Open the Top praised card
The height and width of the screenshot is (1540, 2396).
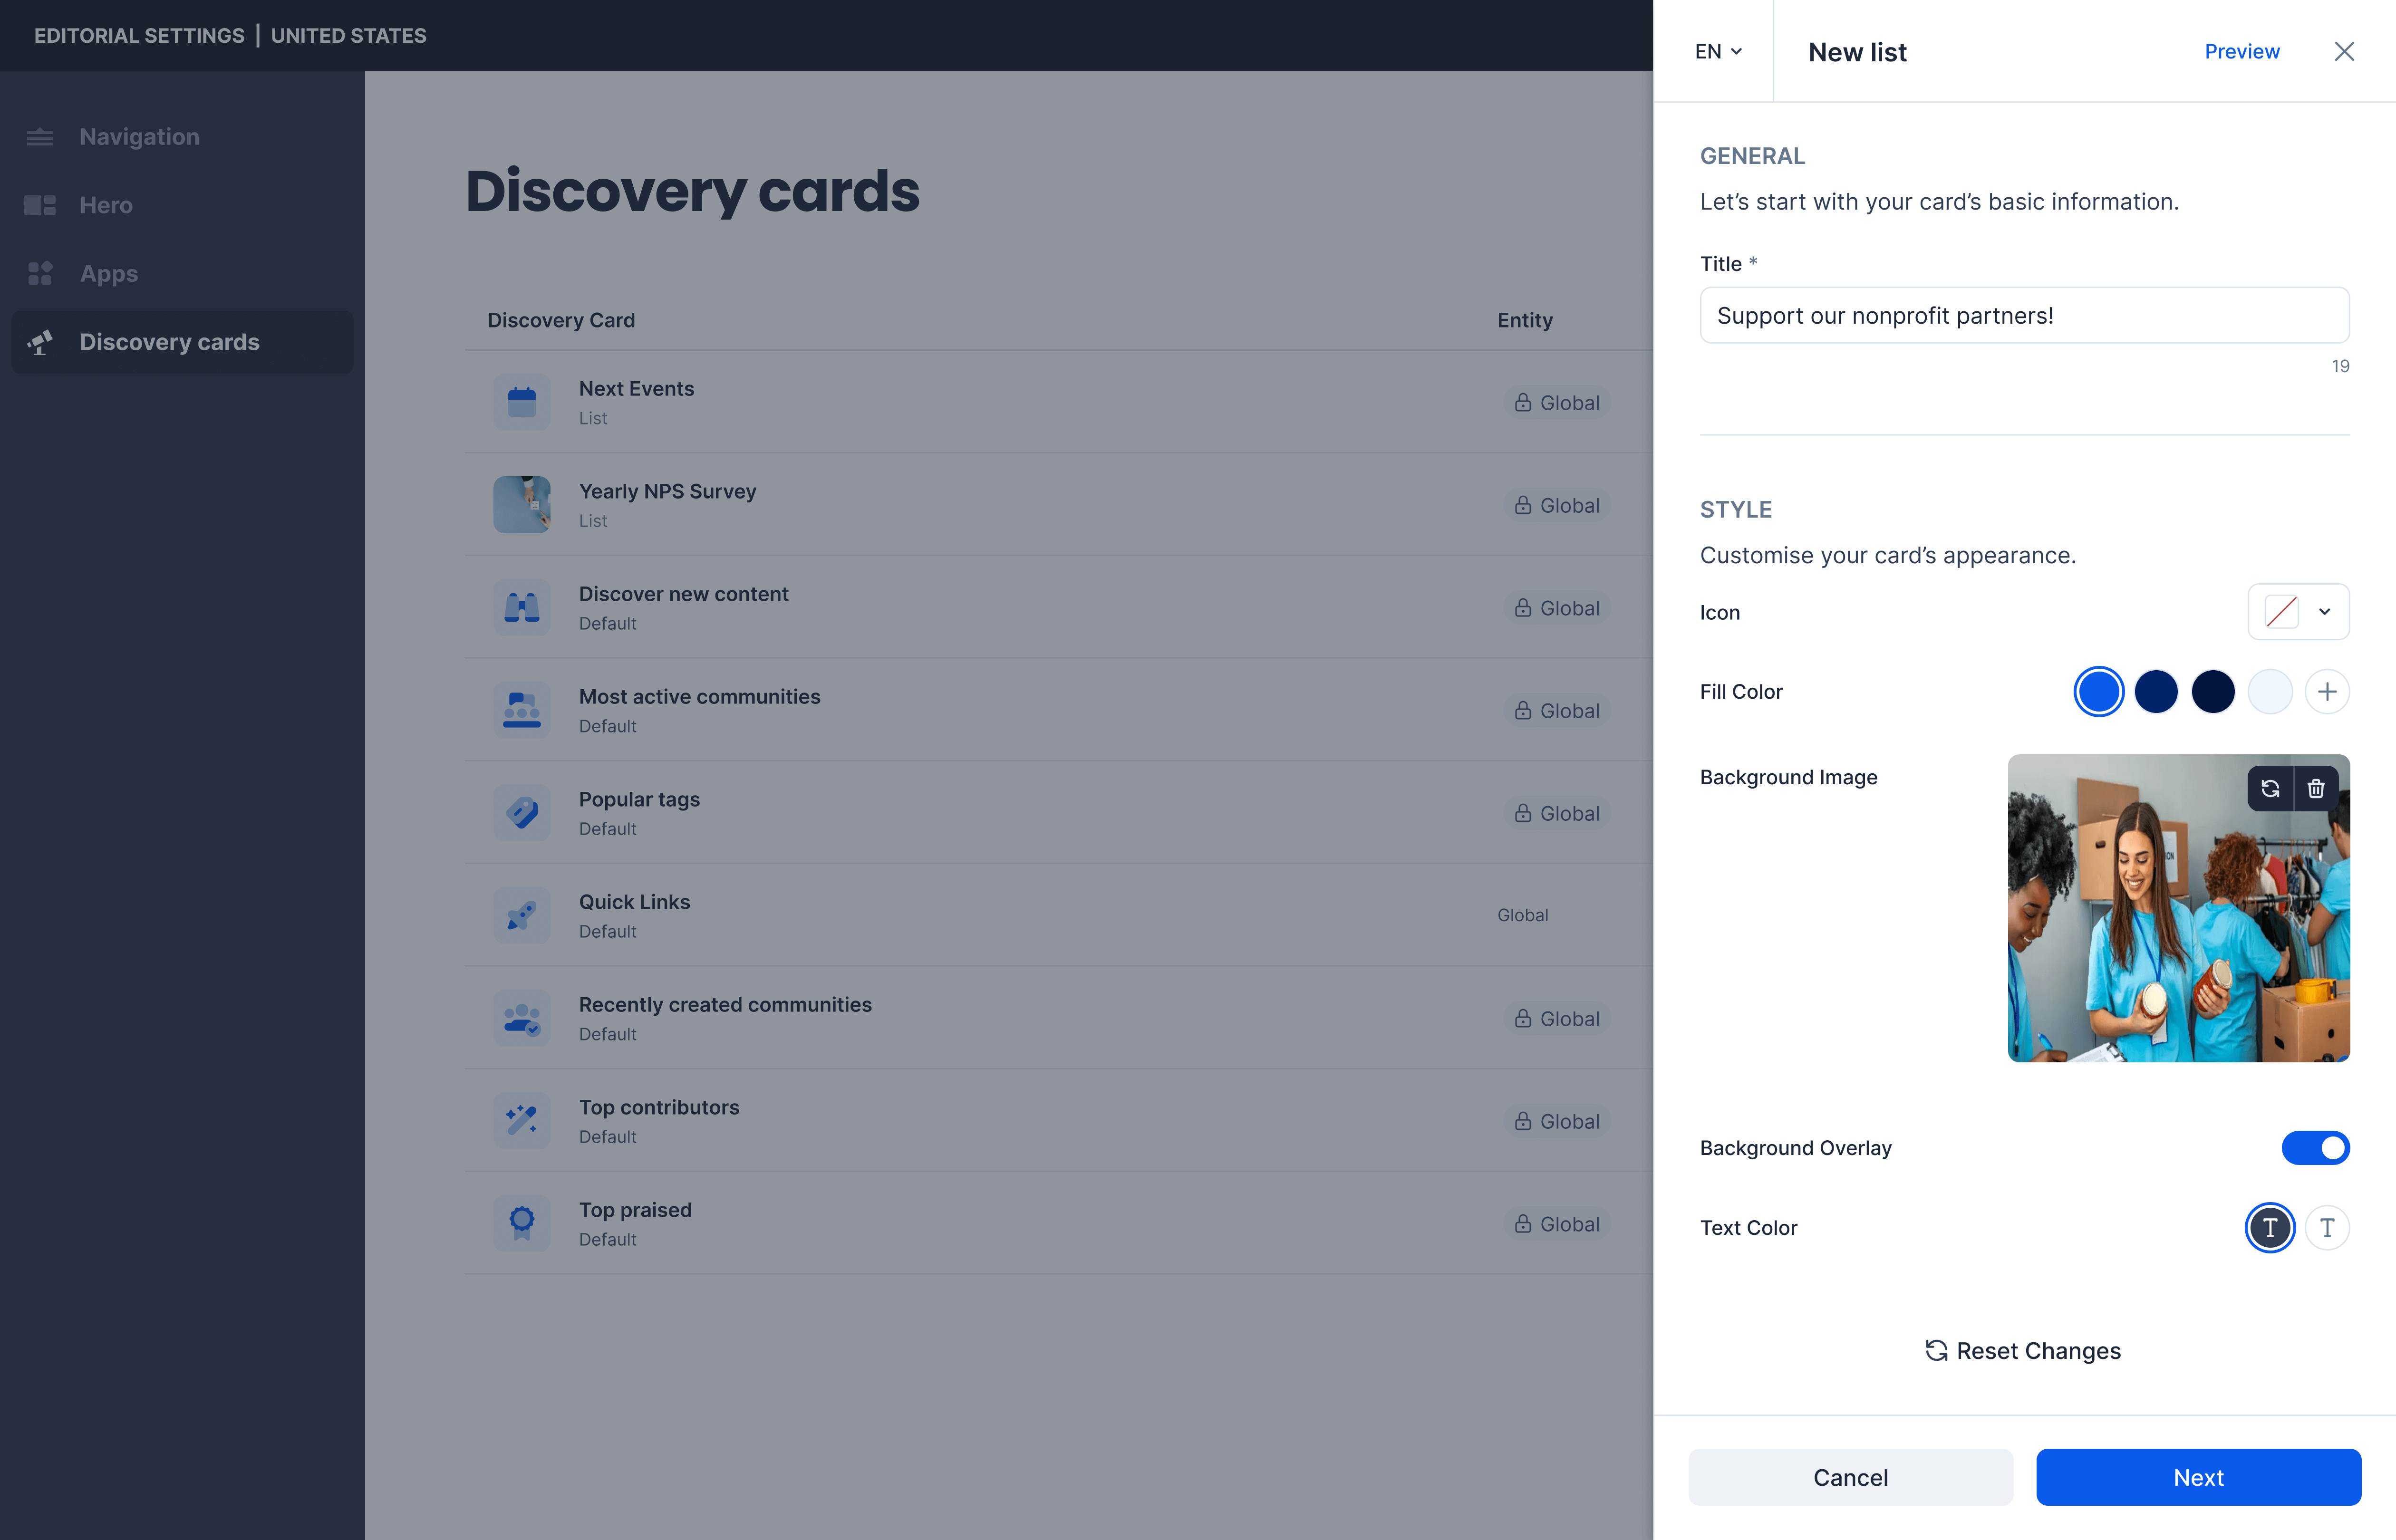[x=1058, y=1223]
